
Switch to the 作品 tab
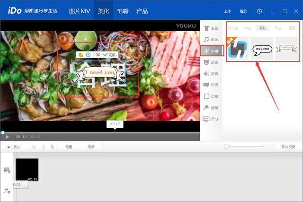[x=142, y=11]
